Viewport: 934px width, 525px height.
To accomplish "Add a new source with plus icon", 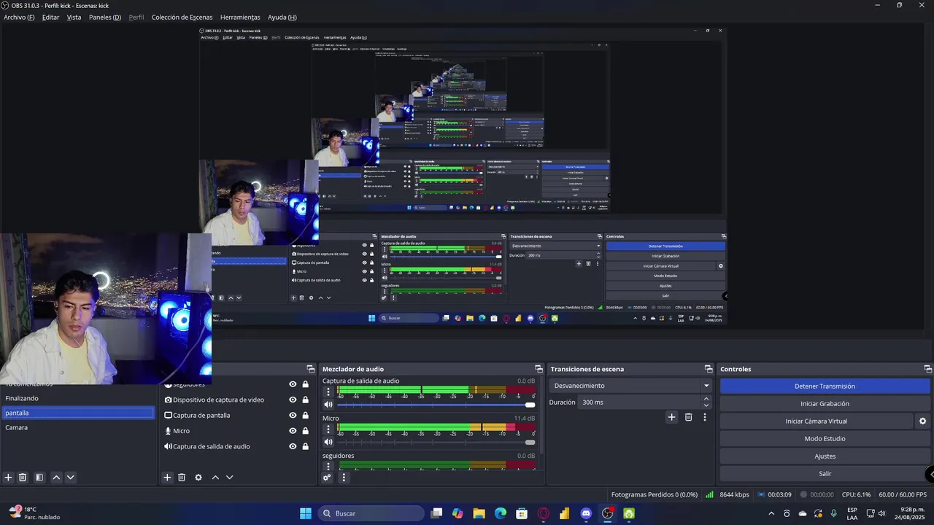I will pyautogui.click(x=167, y=478).
